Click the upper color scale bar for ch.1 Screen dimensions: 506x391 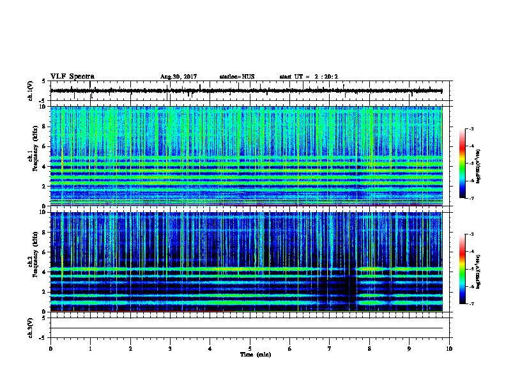[463, 164]
